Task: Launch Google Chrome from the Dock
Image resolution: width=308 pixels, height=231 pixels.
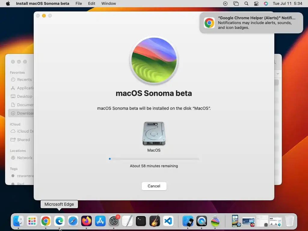Action: point(46,221)
